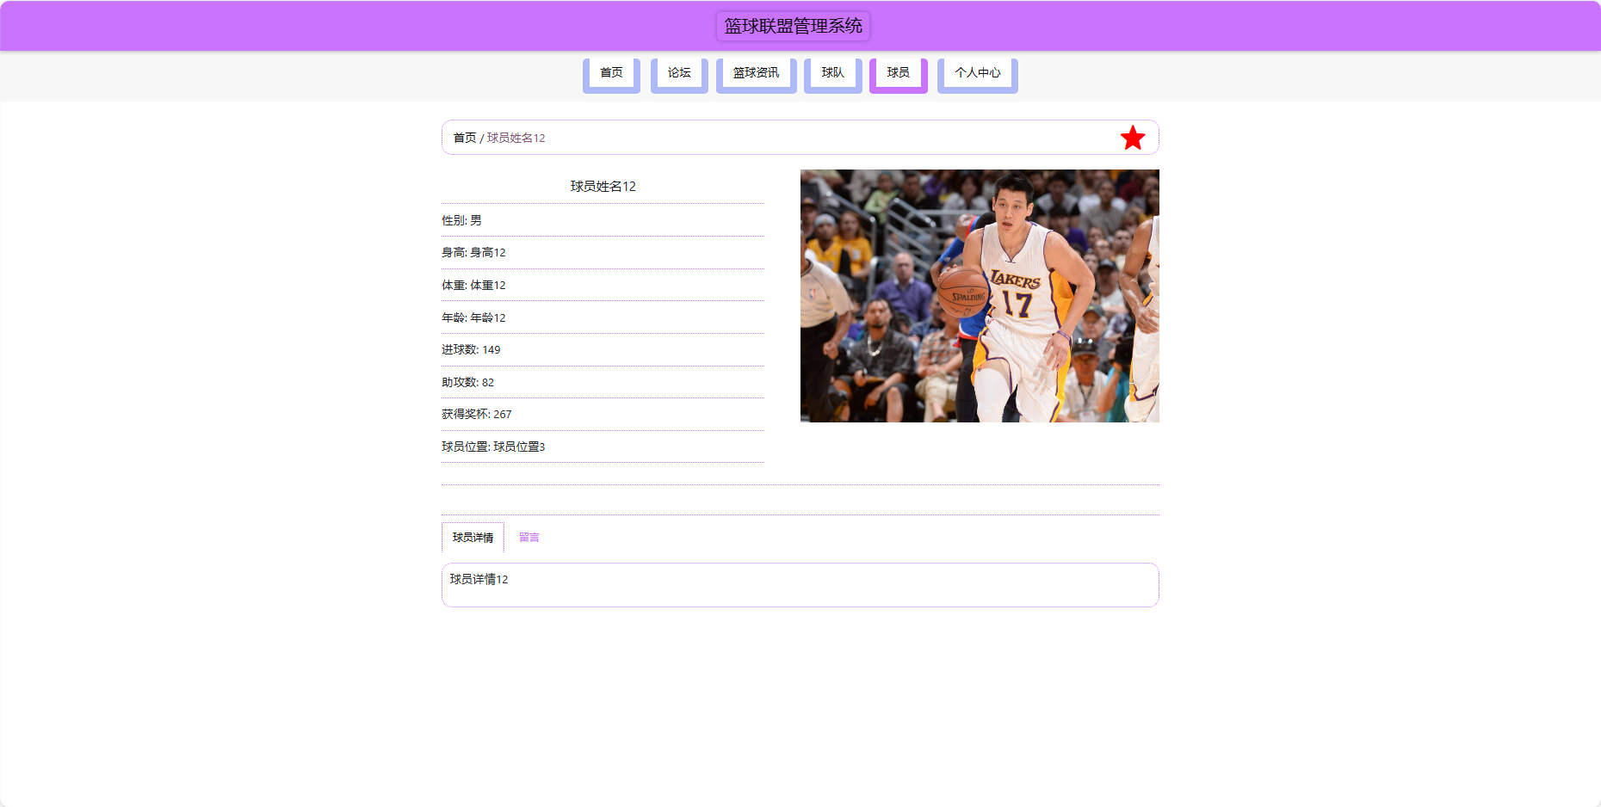The height and width of the screenshot is (807, 1601).
Task: Click the 球员姓名12 breadcrumb text
Action: coord(516,138)
